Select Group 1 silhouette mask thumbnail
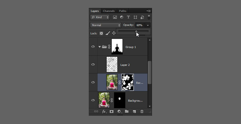The image size is (241, 124). pos(117,46)
